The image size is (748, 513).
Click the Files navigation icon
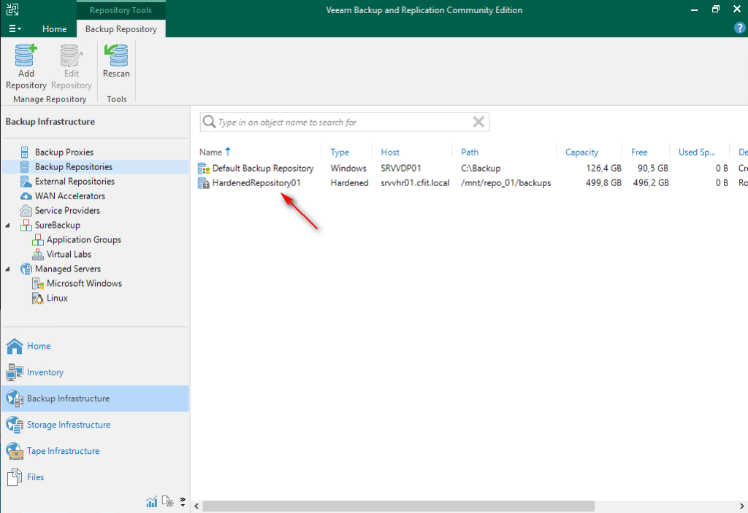point(15,477)
